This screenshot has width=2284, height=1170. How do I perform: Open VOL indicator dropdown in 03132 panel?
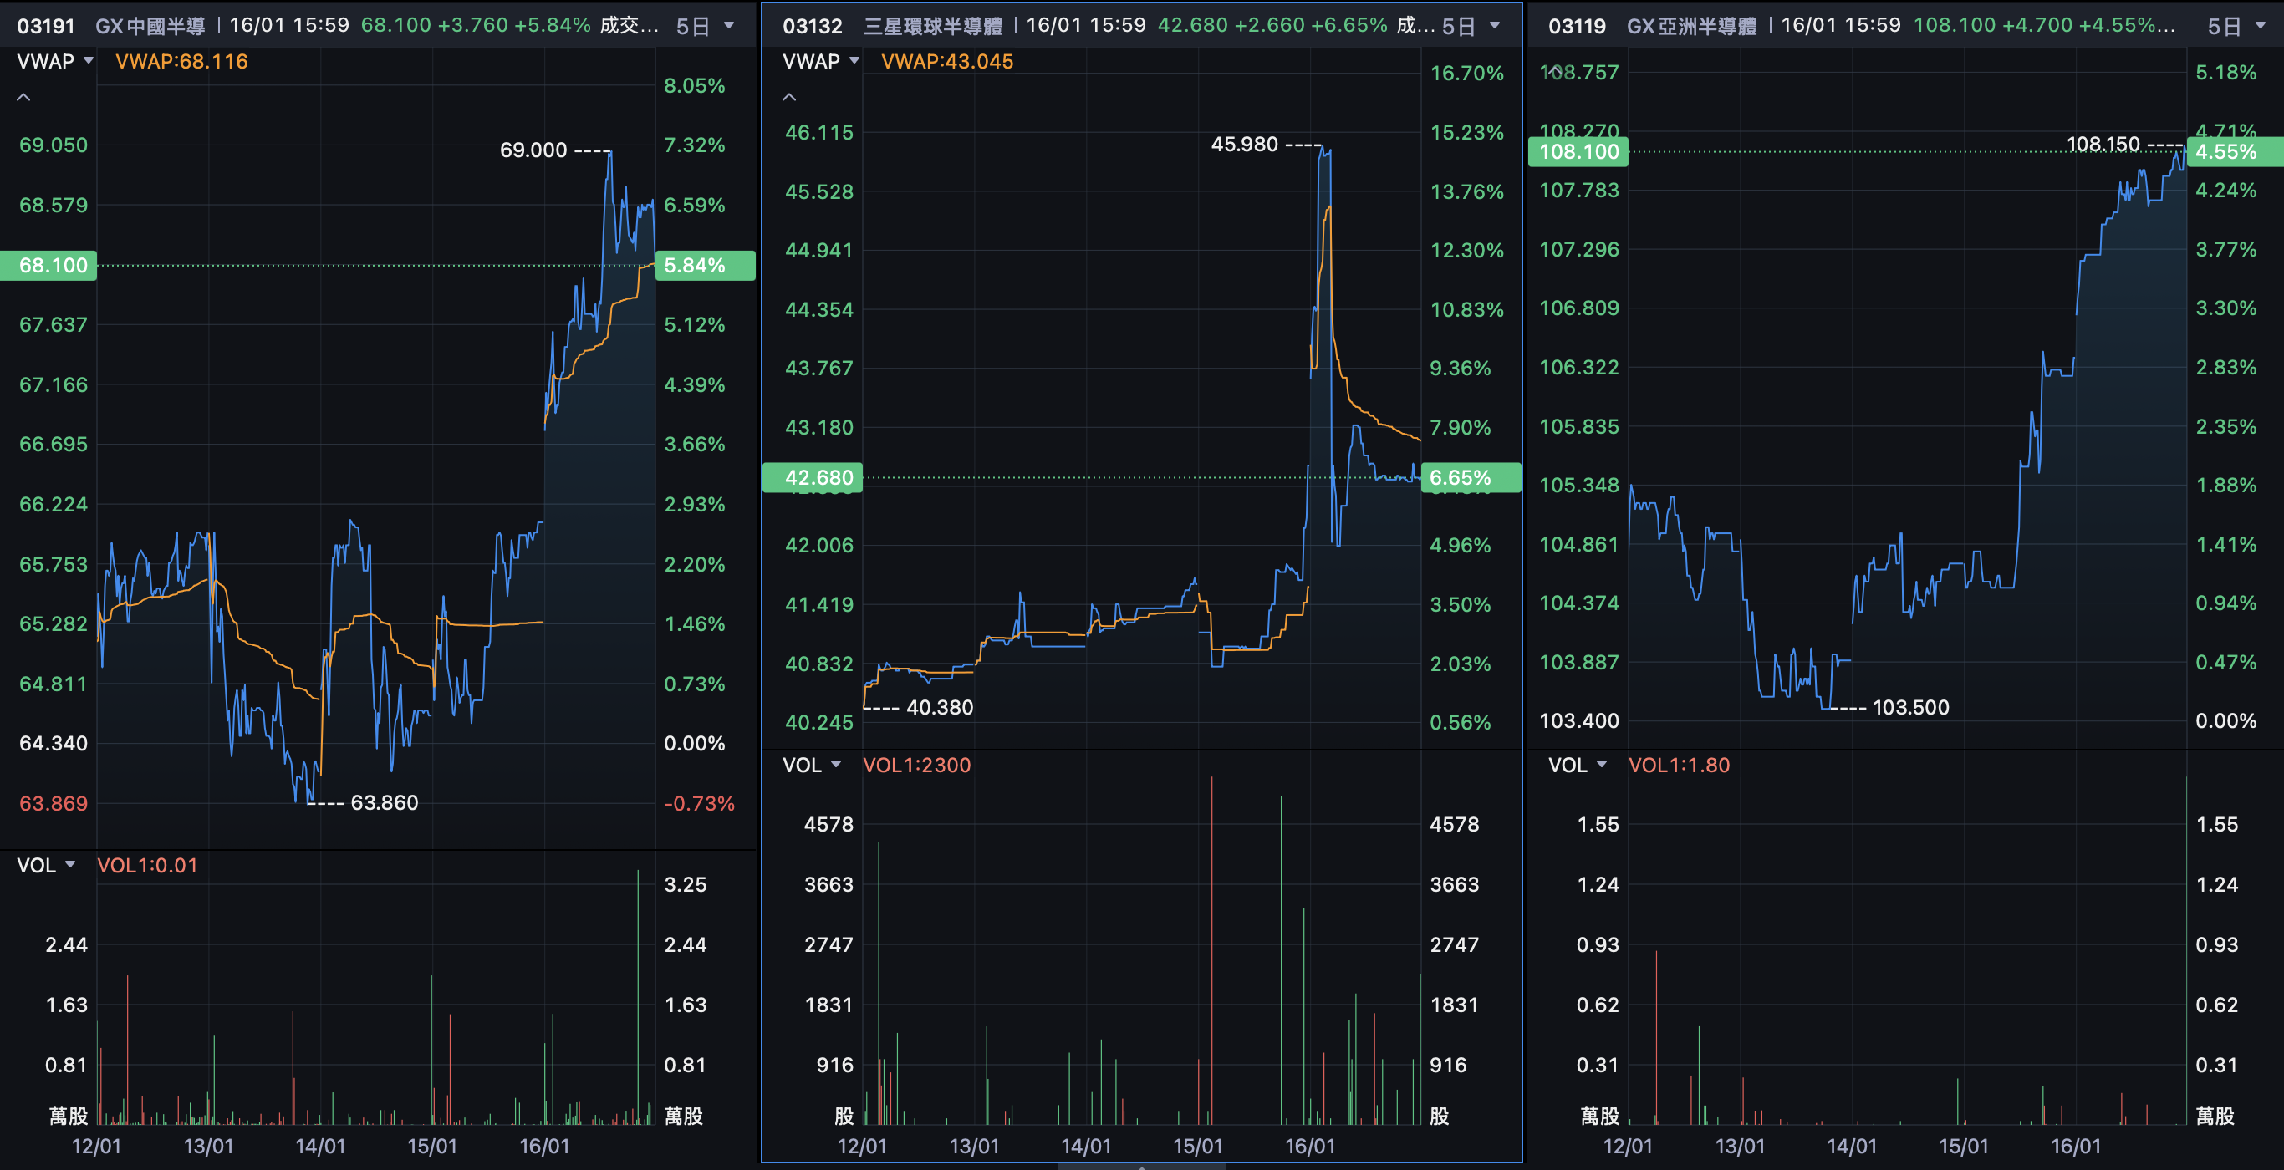coord(811,765)
